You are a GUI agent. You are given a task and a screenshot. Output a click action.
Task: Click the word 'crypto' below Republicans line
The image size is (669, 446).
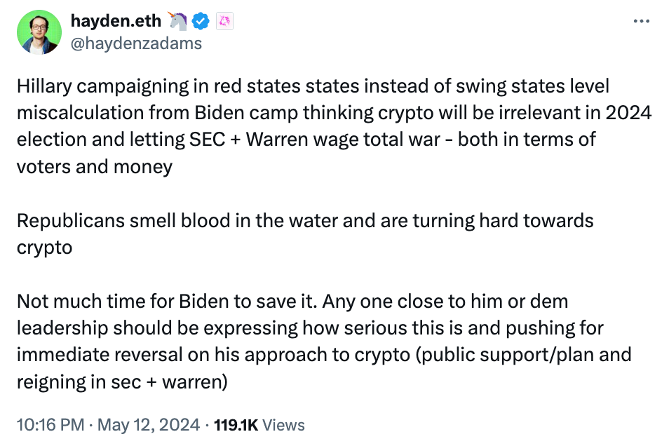(x=44, y=248)
